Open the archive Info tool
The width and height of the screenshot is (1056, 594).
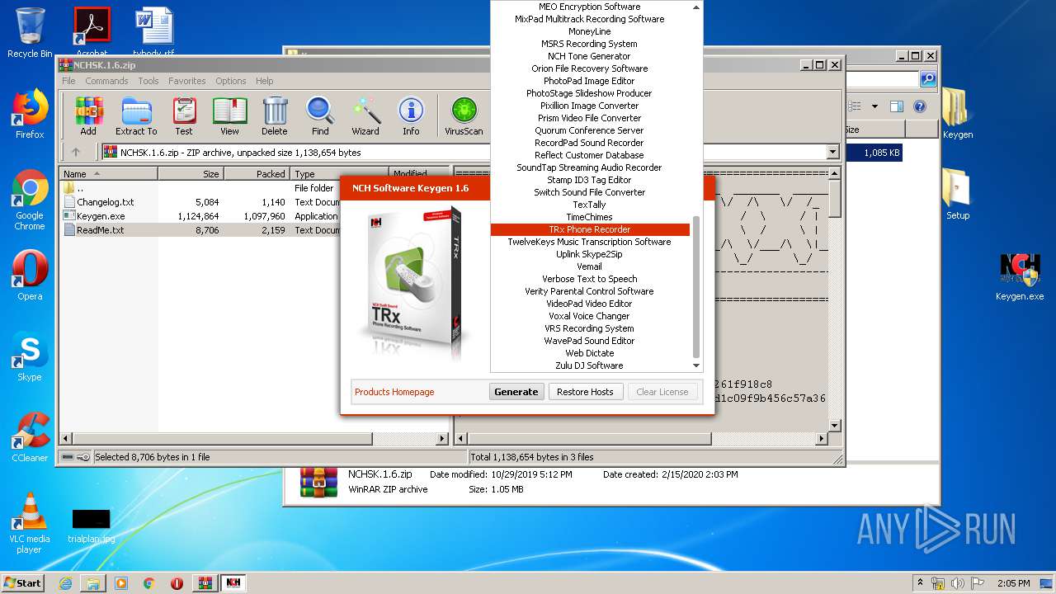411,116
